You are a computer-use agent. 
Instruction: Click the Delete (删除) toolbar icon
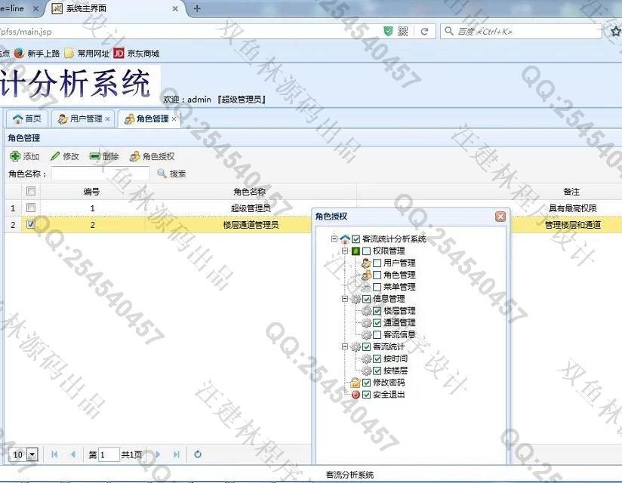pyautogui.click(x=95, y=156)
